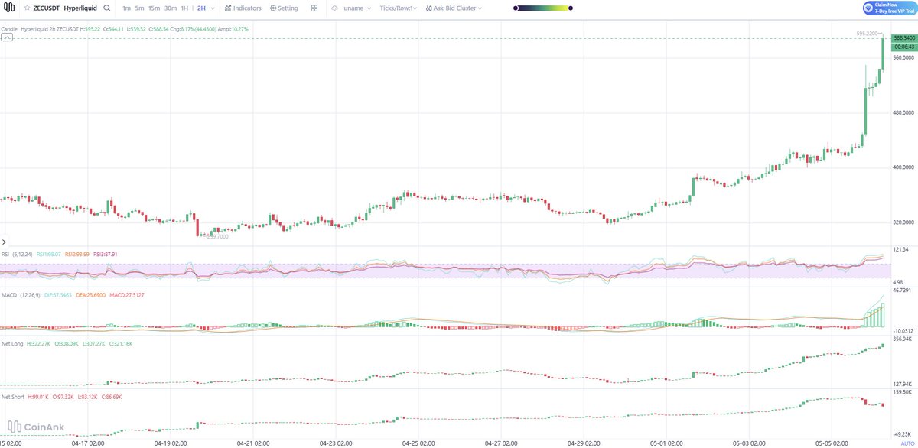
Task: Click the 05-05 02:00 time axis label
Action: click(830, 443)
